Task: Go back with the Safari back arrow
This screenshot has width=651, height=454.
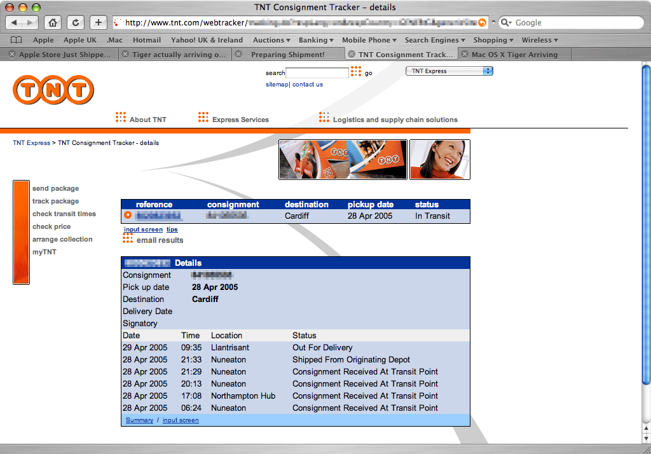Action: coord(14,22)
